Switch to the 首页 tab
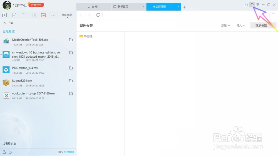 (x=94, y=7)
